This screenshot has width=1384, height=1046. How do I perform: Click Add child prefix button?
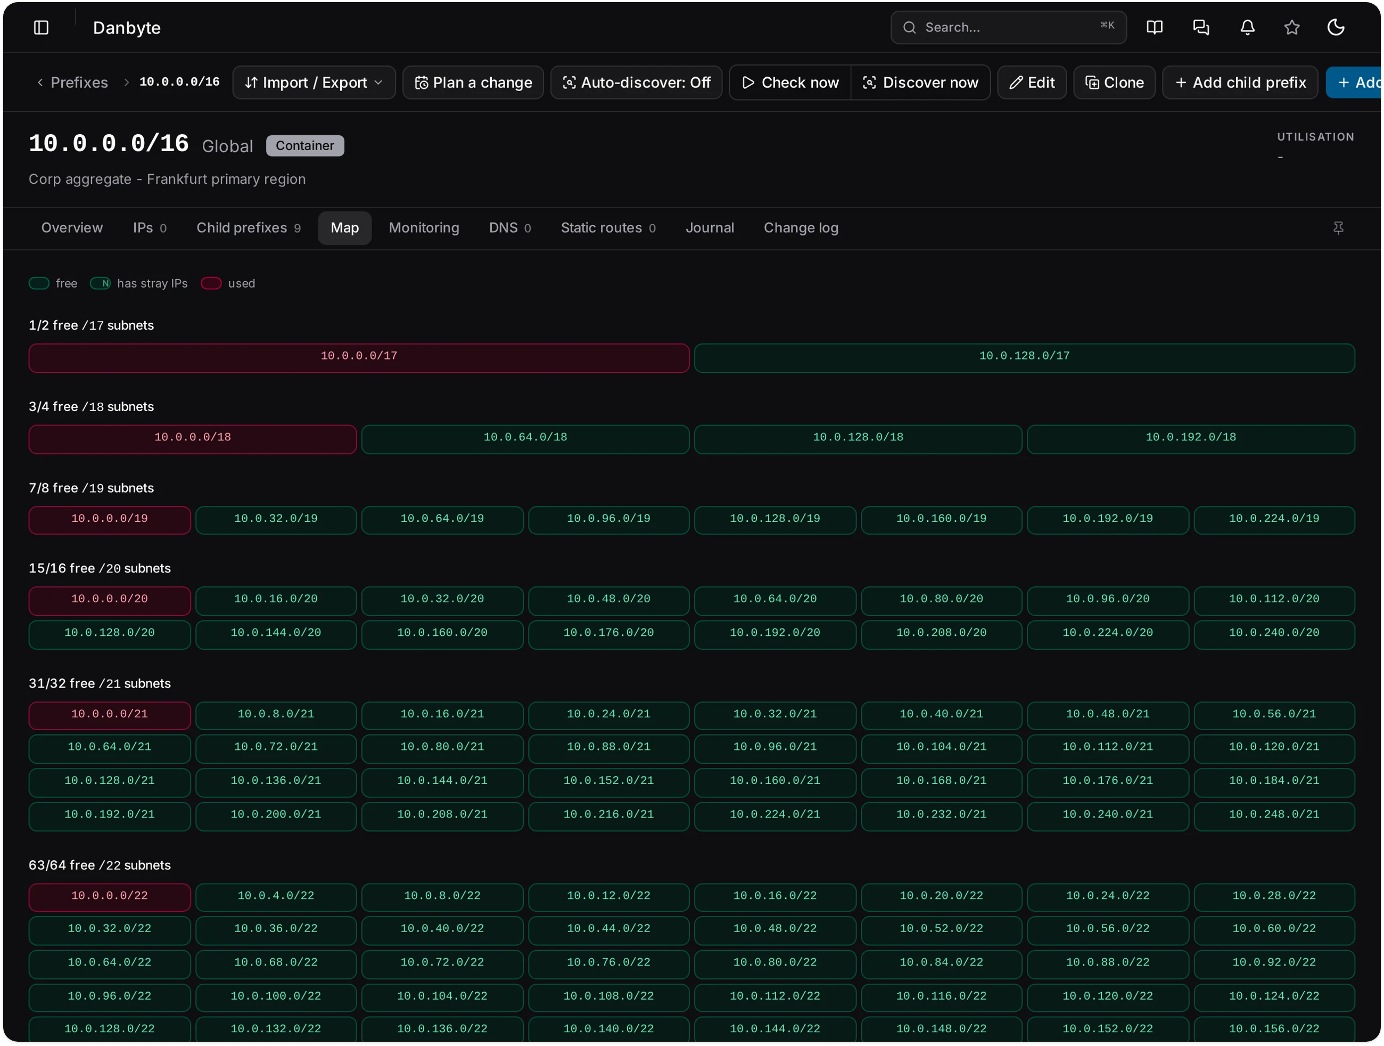coord(1239,83)
